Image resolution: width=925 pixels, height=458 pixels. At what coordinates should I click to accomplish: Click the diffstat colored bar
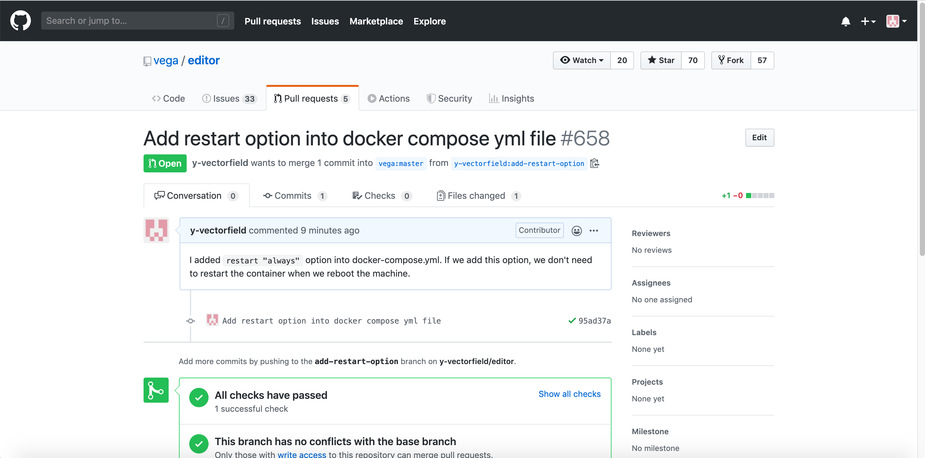[x=760, y=196]
